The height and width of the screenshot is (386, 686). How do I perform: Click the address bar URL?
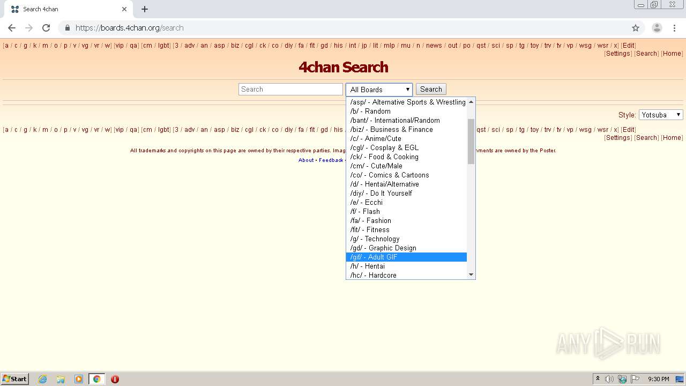[x=129, y=28]
